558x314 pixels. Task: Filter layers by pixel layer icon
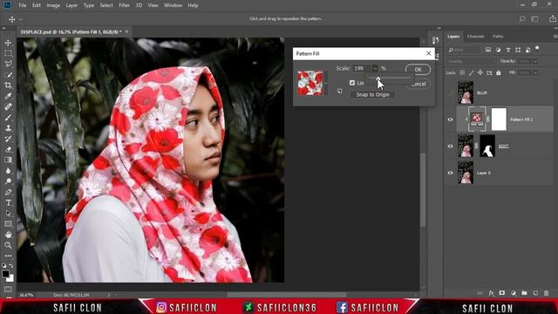point(488,50)
